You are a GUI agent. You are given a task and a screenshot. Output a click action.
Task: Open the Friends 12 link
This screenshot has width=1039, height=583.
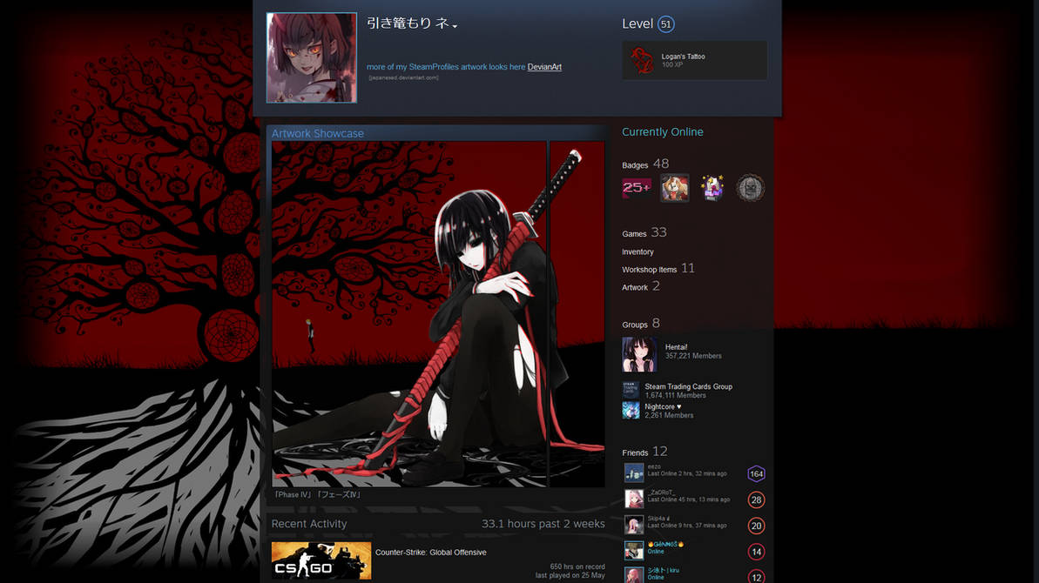tap(644, 452)
